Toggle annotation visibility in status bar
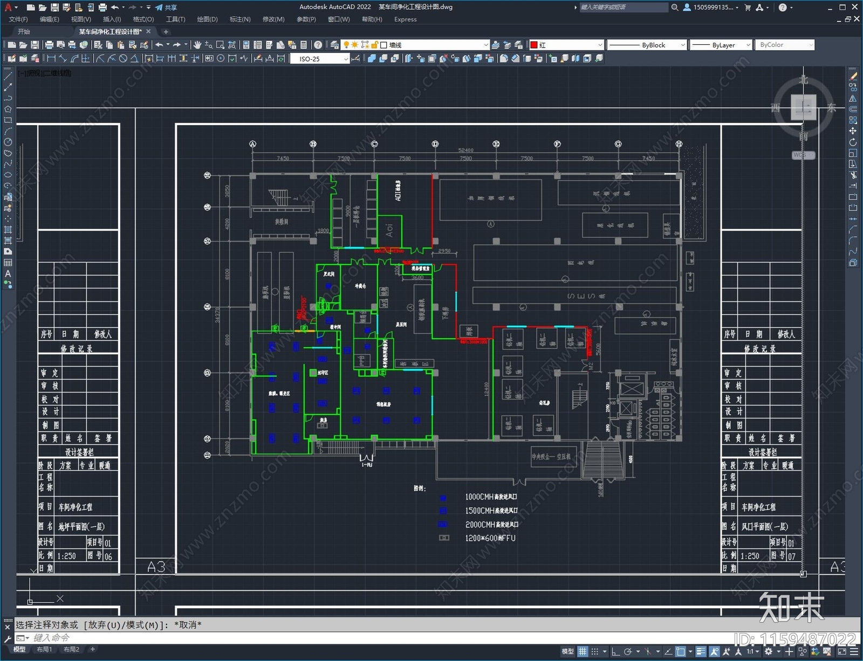The height and width of the screenshot is (661, 863). (714, 652)
